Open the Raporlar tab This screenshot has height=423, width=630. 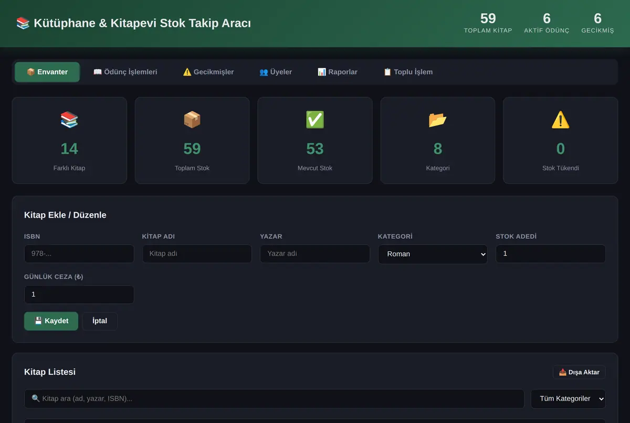pyautogui.click(x=338, y=72)
